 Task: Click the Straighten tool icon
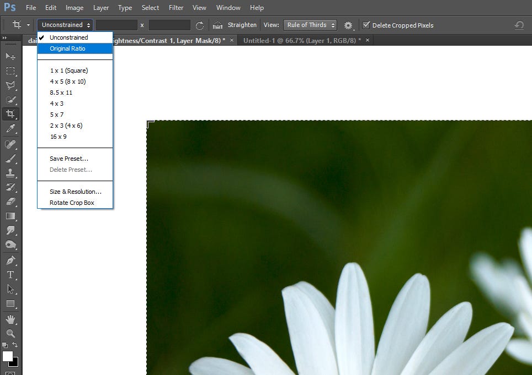click(217, 25)
